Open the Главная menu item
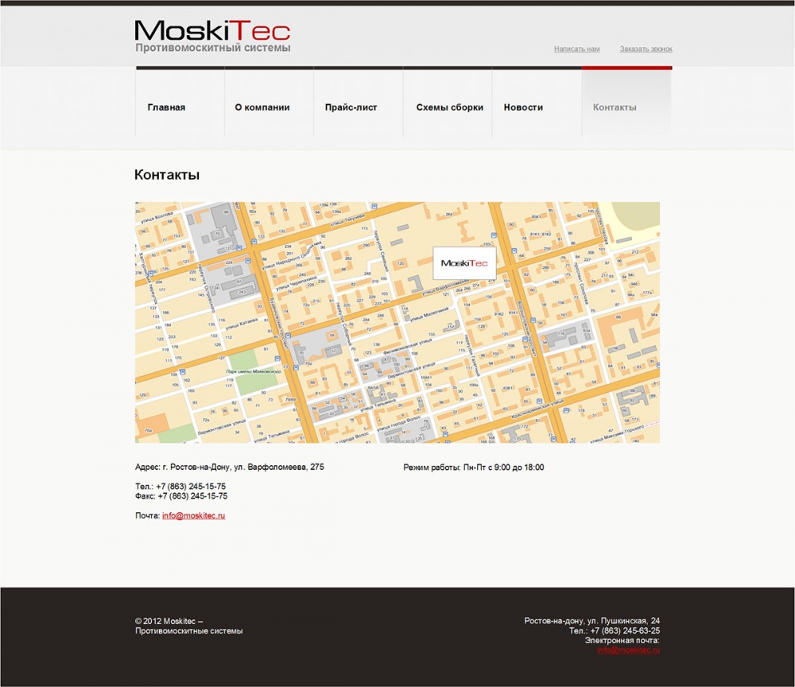 166,107
